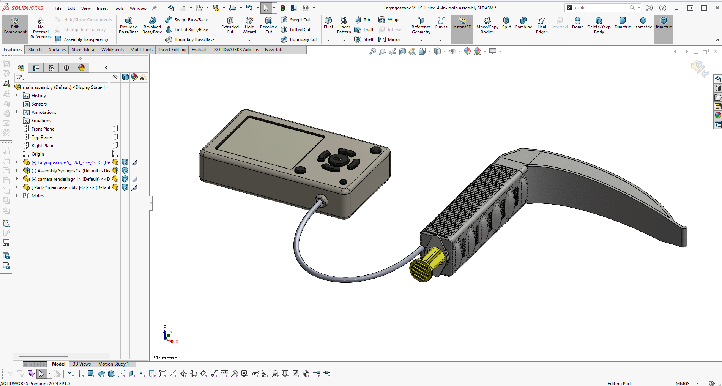Viewport: 722px width, 386px height.
Task: Choose Swept Boss/Base feature
Action: [186, 20]
